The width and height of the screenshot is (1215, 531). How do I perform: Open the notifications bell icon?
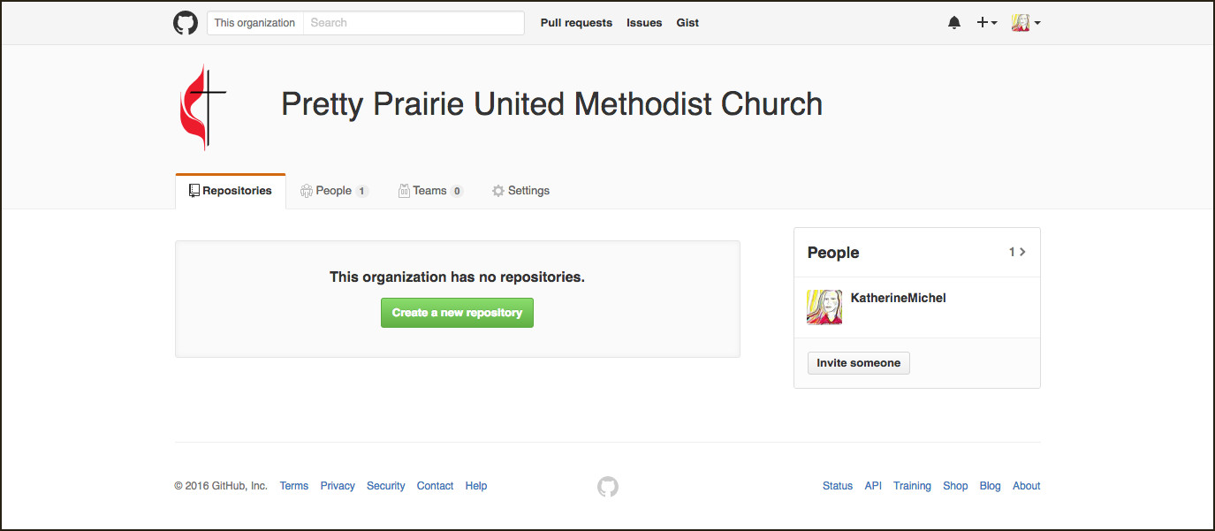click(954, 23)
